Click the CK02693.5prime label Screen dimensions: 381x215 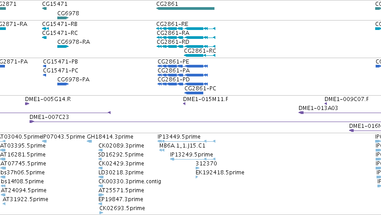[x=122, y=208]
